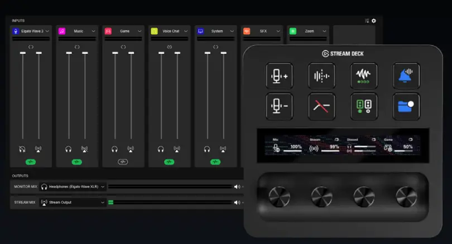Click the channel layout icon beside the gear
Viewport: 452px width, 244px height.
367,21
